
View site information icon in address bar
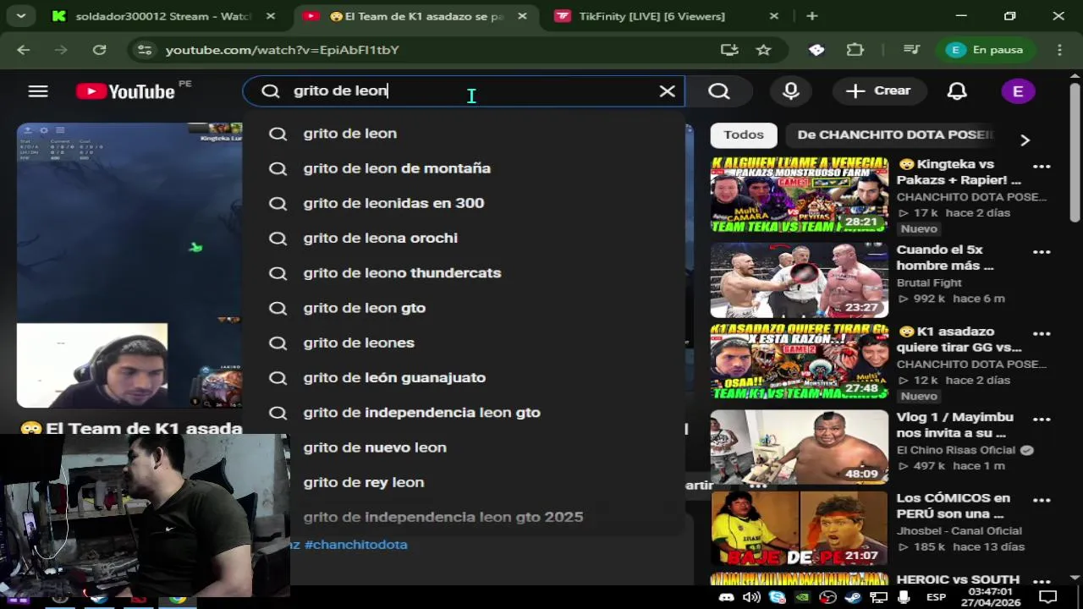click(x=145, y=50)
